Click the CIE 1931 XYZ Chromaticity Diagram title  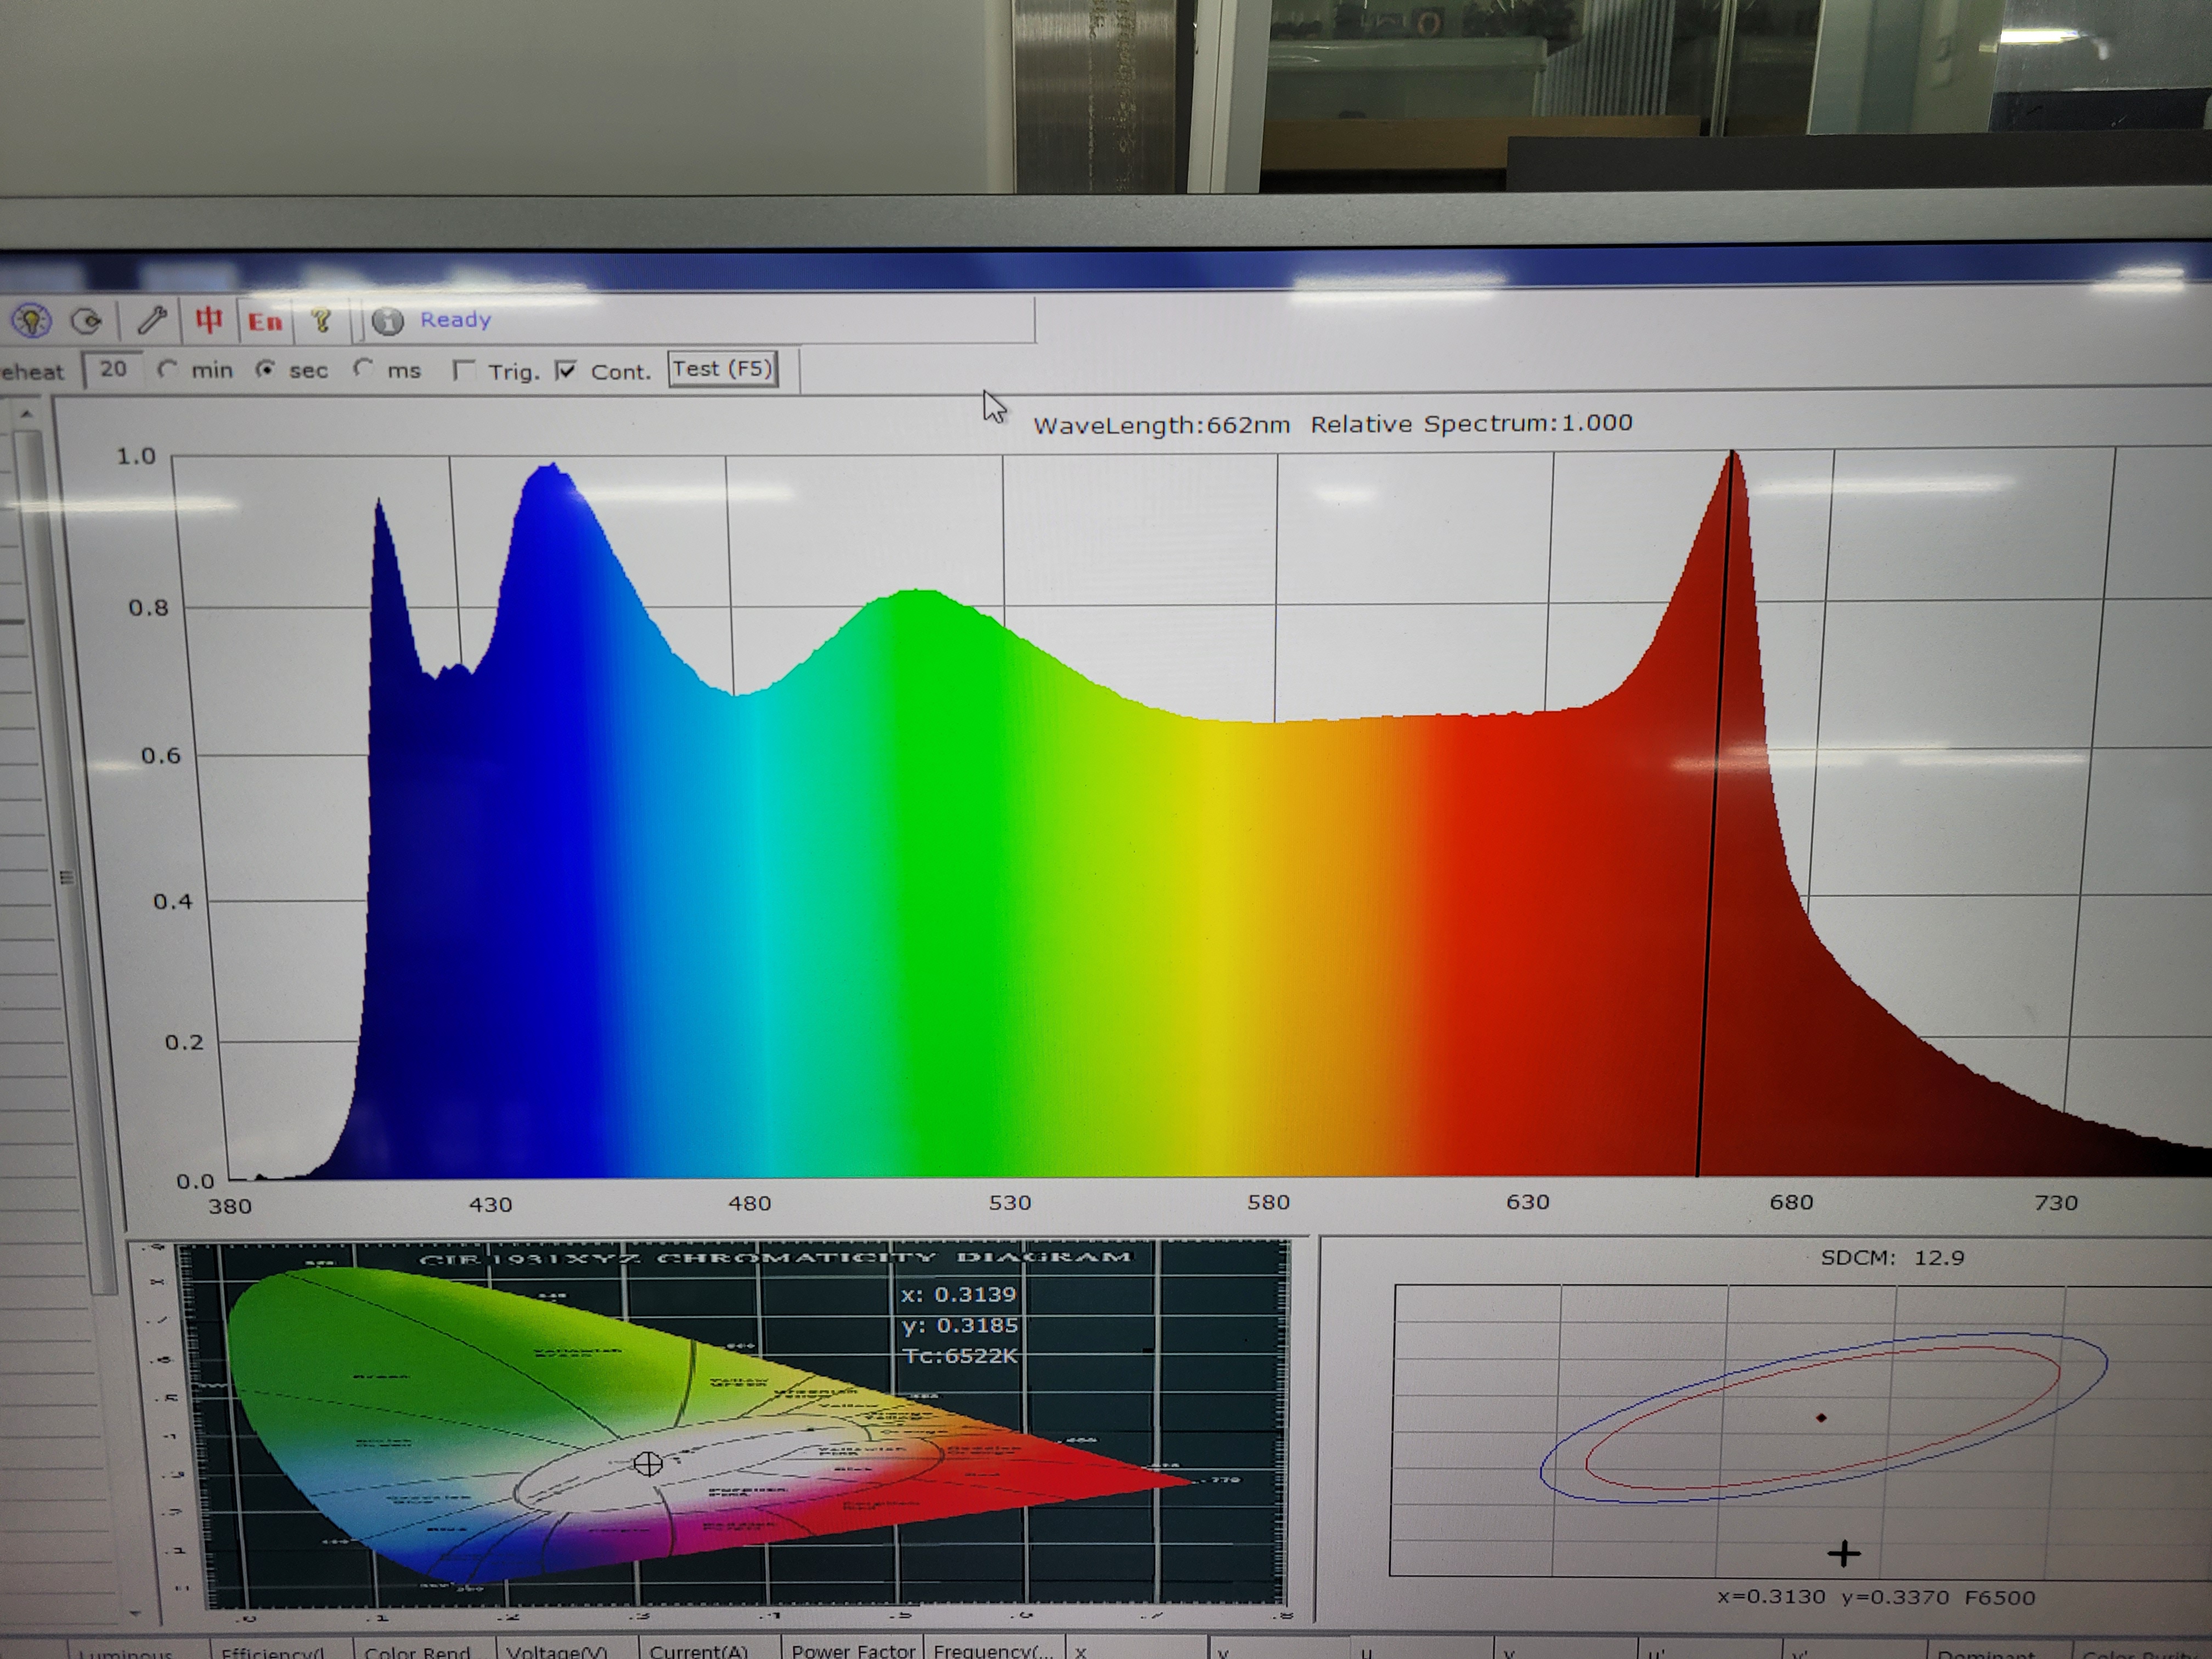coord(775,1258)
